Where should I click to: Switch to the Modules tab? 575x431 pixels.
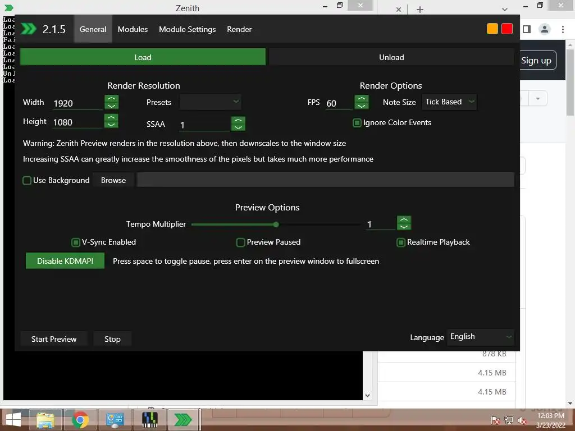point(133,29)
